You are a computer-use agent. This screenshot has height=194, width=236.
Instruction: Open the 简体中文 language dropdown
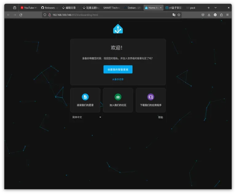tap(87, 117)
